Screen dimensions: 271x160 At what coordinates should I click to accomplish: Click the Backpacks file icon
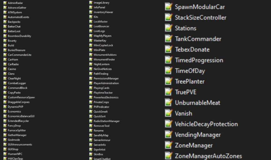[x=5, y=22]
